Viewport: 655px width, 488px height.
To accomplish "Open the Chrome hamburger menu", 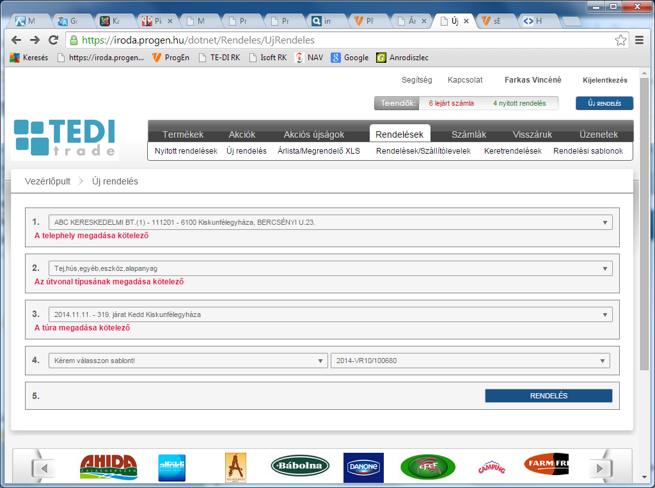I will 639,40.
